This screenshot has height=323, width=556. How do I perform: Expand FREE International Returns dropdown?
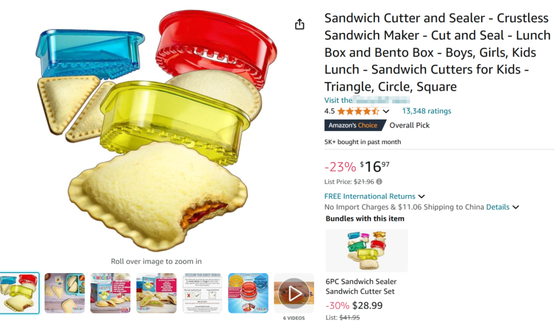[x=422, y=196]
